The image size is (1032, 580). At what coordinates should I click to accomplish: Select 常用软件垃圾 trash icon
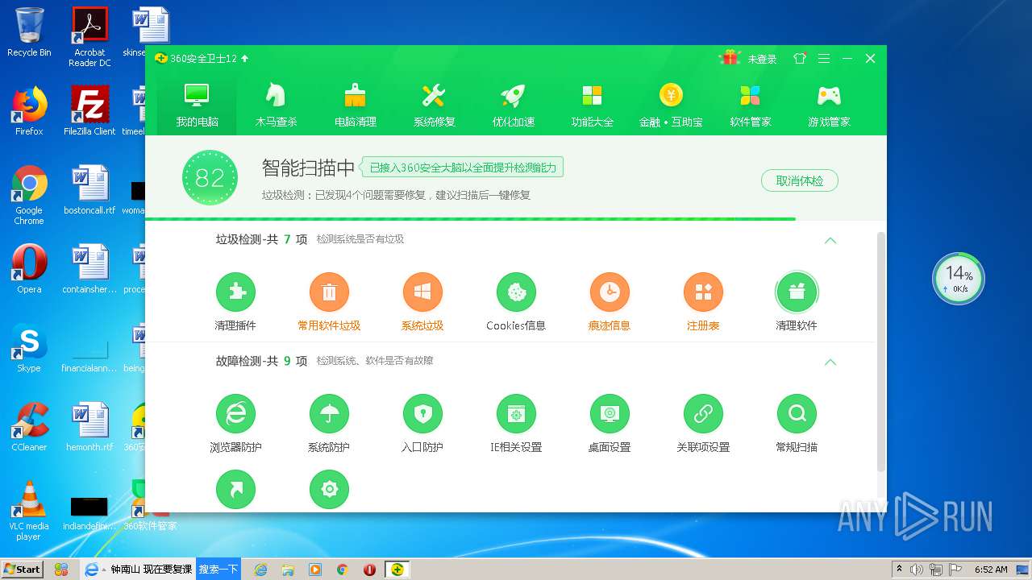[329, 292]
